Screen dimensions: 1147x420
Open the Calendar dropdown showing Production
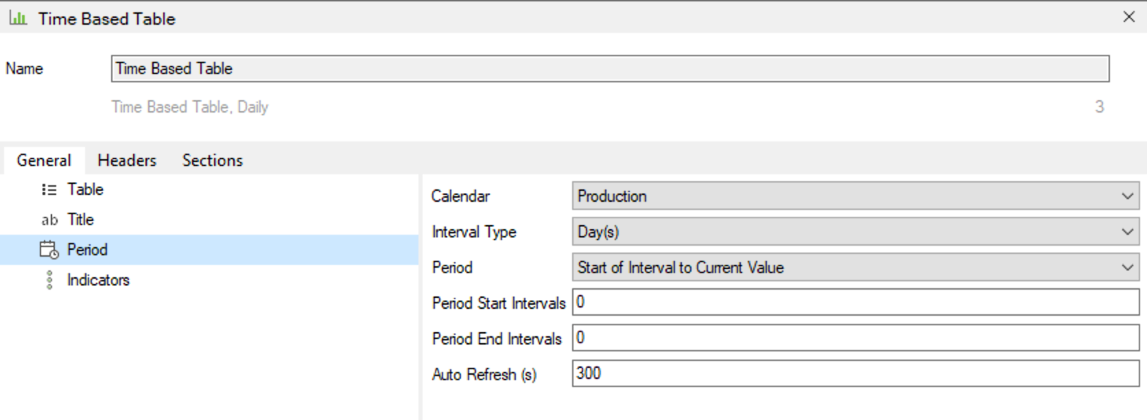pyautogui.click(x=855, y=196)
